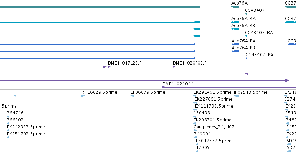296x153 pixels.
Task: Click the CG43407 gene label
Action: [255, 10]
